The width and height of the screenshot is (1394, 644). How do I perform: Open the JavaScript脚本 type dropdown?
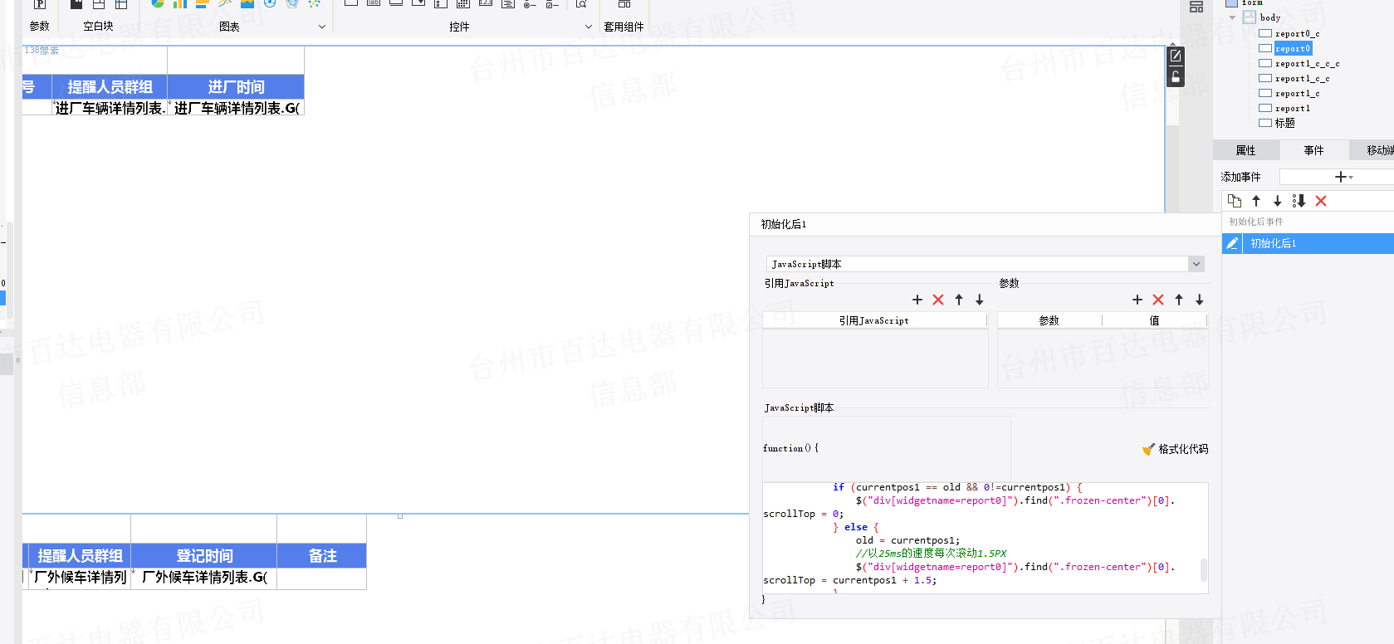coord(1196,264)
